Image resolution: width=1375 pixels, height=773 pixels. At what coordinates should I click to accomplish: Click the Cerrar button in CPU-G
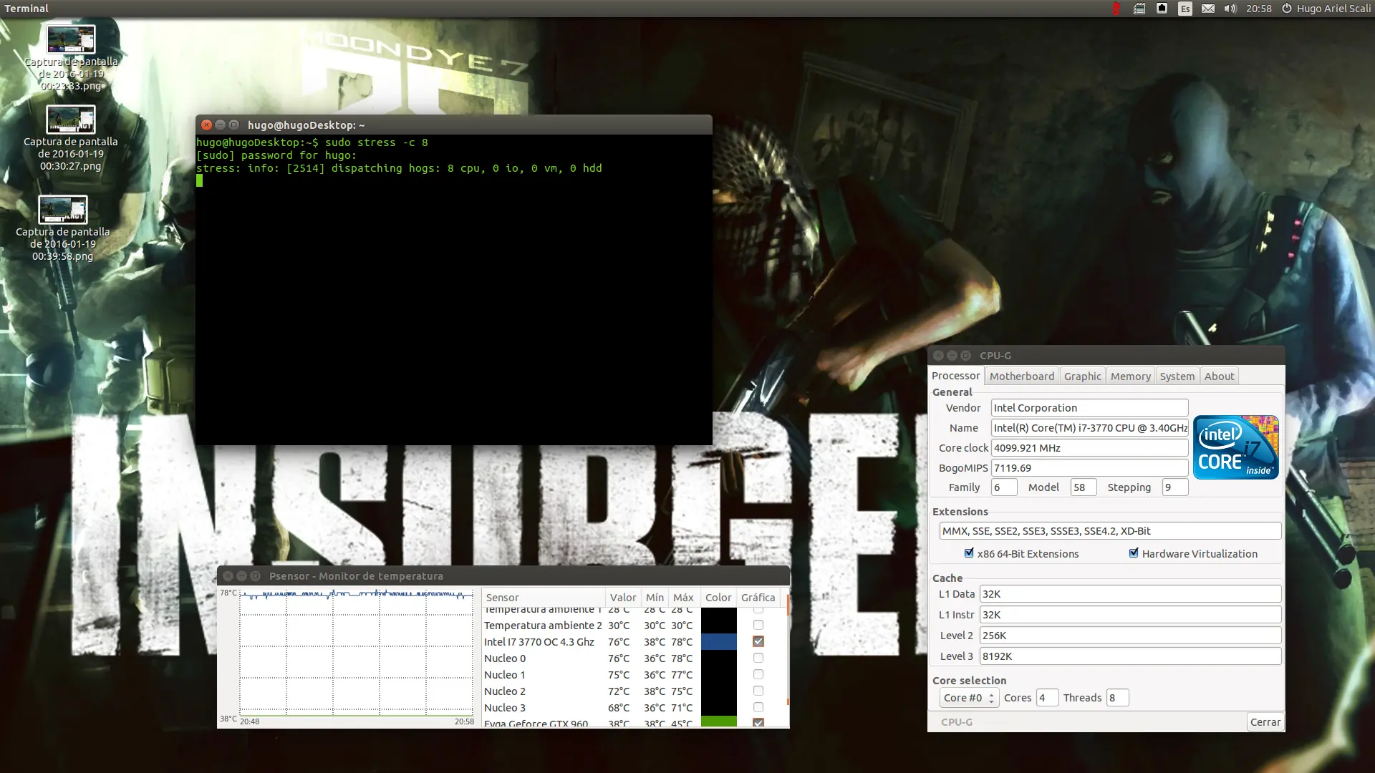click(x=1265, y=721)
